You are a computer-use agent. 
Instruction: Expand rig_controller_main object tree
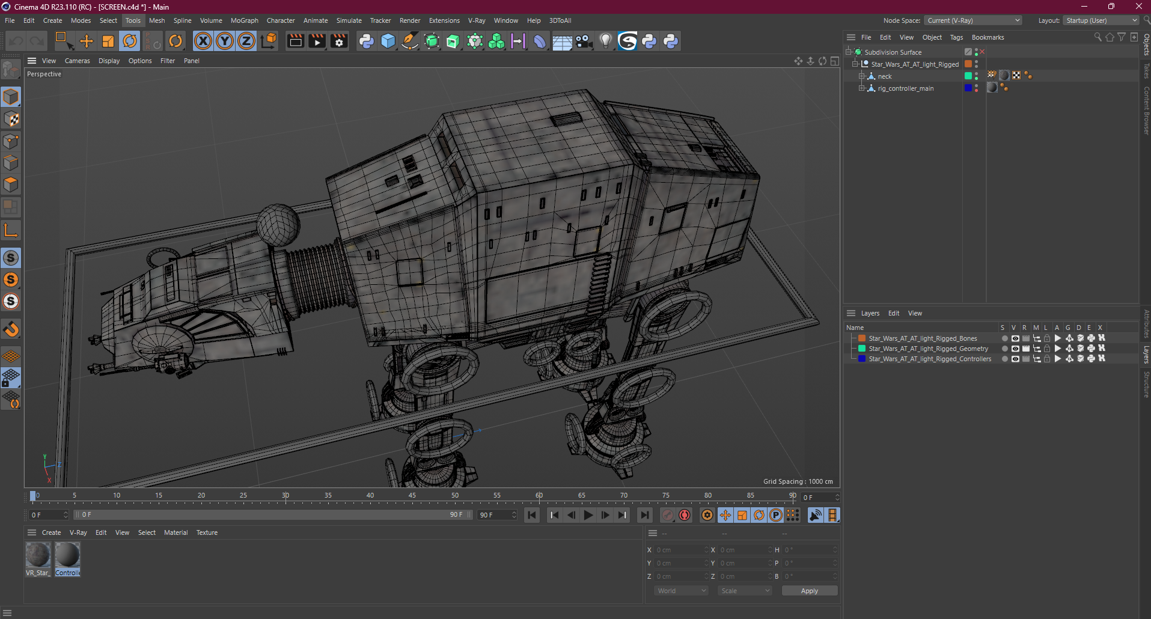click(861, 88)
